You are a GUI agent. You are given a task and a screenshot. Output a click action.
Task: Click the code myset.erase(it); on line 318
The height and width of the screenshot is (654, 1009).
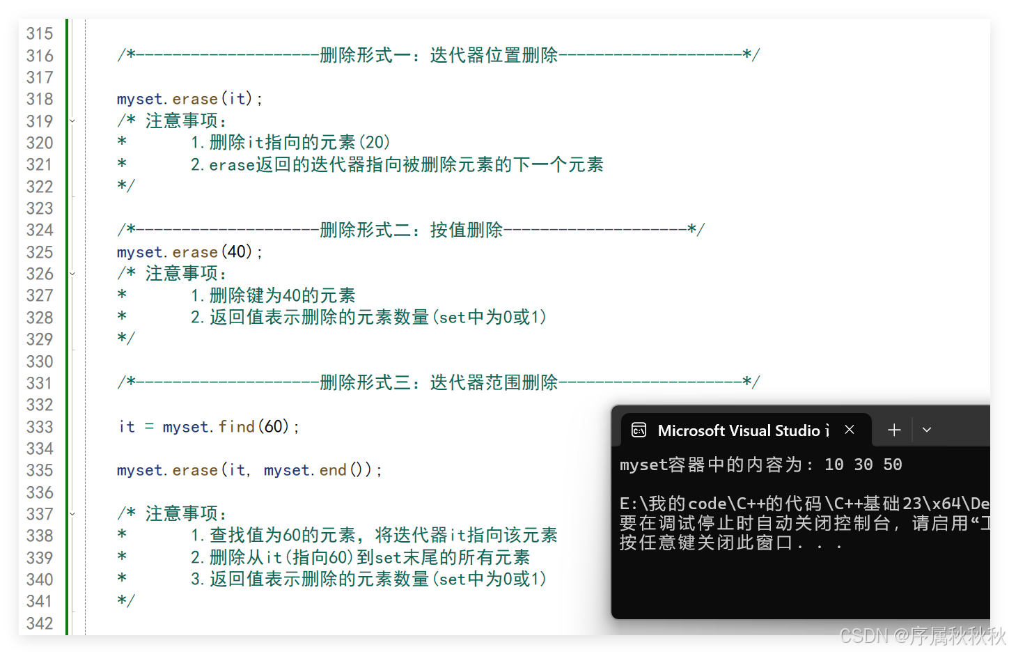(189, 99)
